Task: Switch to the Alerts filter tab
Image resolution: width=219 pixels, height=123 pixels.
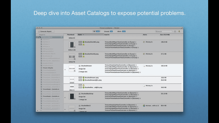Action: pyautogui.click(x=121, y=31)
